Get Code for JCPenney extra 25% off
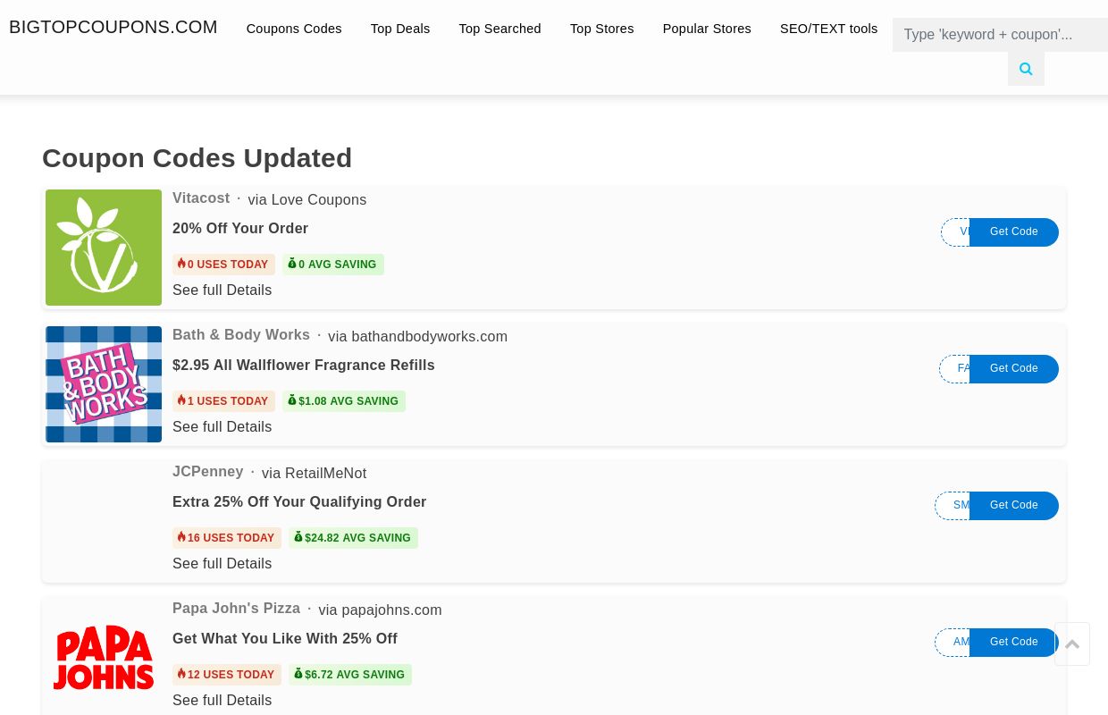Screen dimensions: 1108x715 pyautogui.click(x=1014, y=506)
